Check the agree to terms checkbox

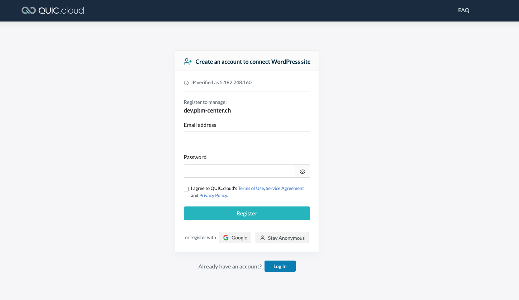pos(186,189)
